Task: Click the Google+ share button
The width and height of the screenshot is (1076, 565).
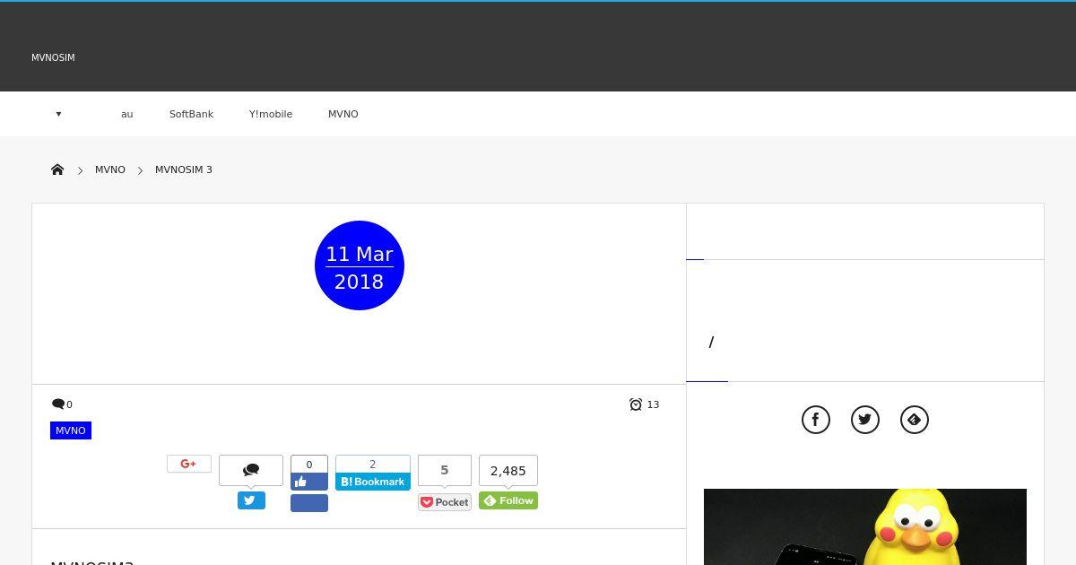Action: pyautogui.click(x=189, y=464)
